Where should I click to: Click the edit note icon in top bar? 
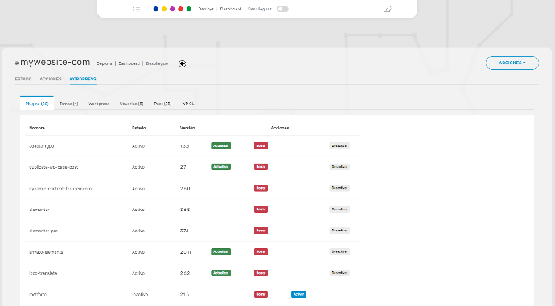pyautogui.click(x=387, y=9)
